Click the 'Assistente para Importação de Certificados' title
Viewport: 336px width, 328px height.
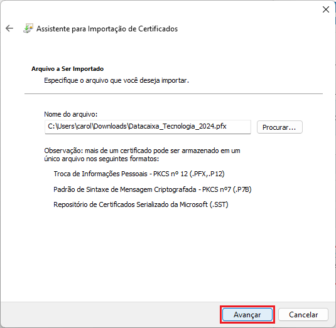(107, 29)
